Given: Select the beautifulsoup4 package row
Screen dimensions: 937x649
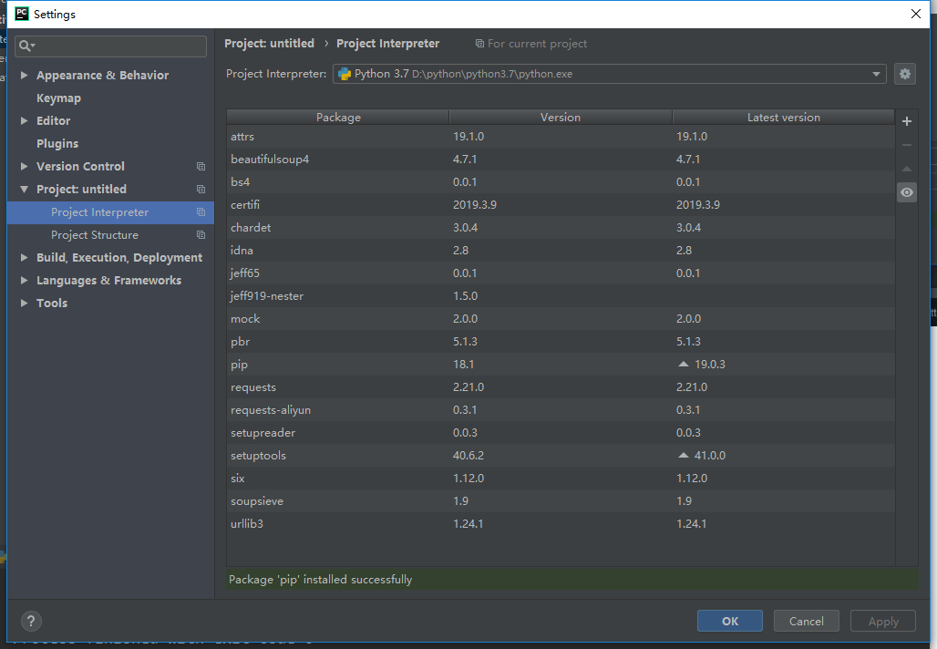Looking at the screenshot, I should [x=561, y=159].
